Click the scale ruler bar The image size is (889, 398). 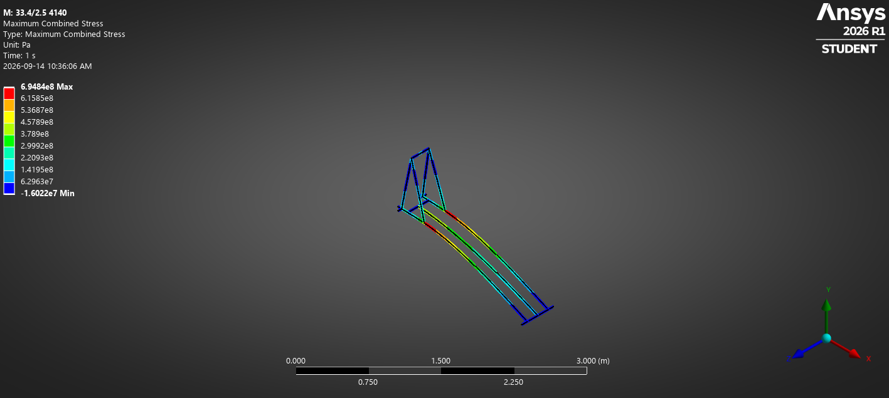(441, 371)
